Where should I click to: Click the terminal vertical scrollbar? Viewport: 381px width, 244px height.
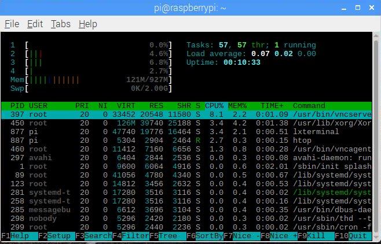pyautogui.click(x=376, y=136)
